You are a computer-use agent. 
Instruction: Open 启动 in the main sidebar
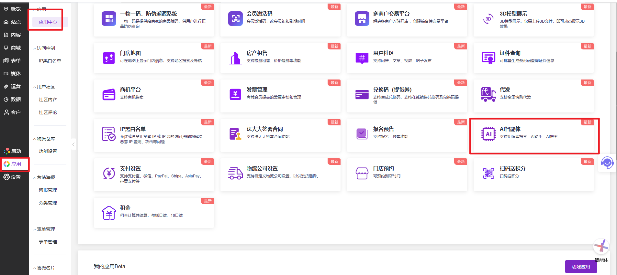[x=12, y=151]
